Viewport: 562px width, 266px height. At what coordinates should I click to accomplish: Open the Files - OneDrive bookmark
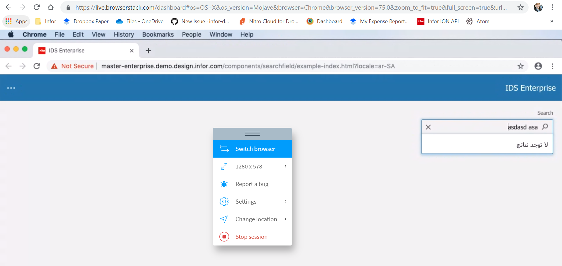pos(140,21)
